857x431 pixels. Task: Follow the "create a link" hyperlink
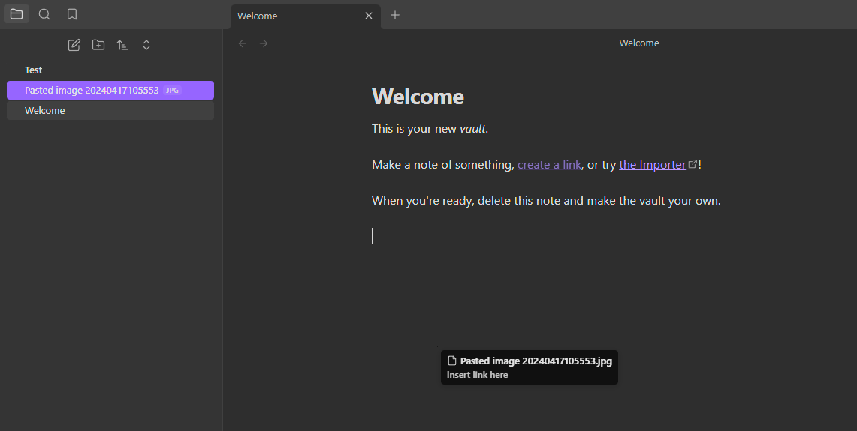(x=549, y=165)
